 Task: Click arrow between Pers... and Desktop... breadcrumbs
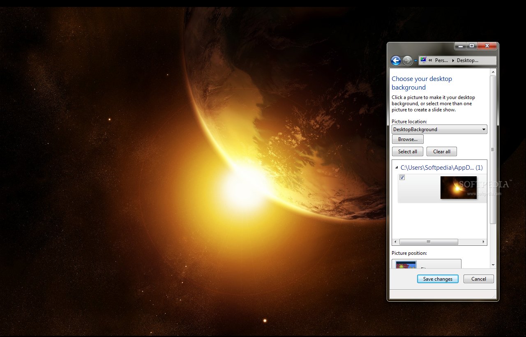453,60
